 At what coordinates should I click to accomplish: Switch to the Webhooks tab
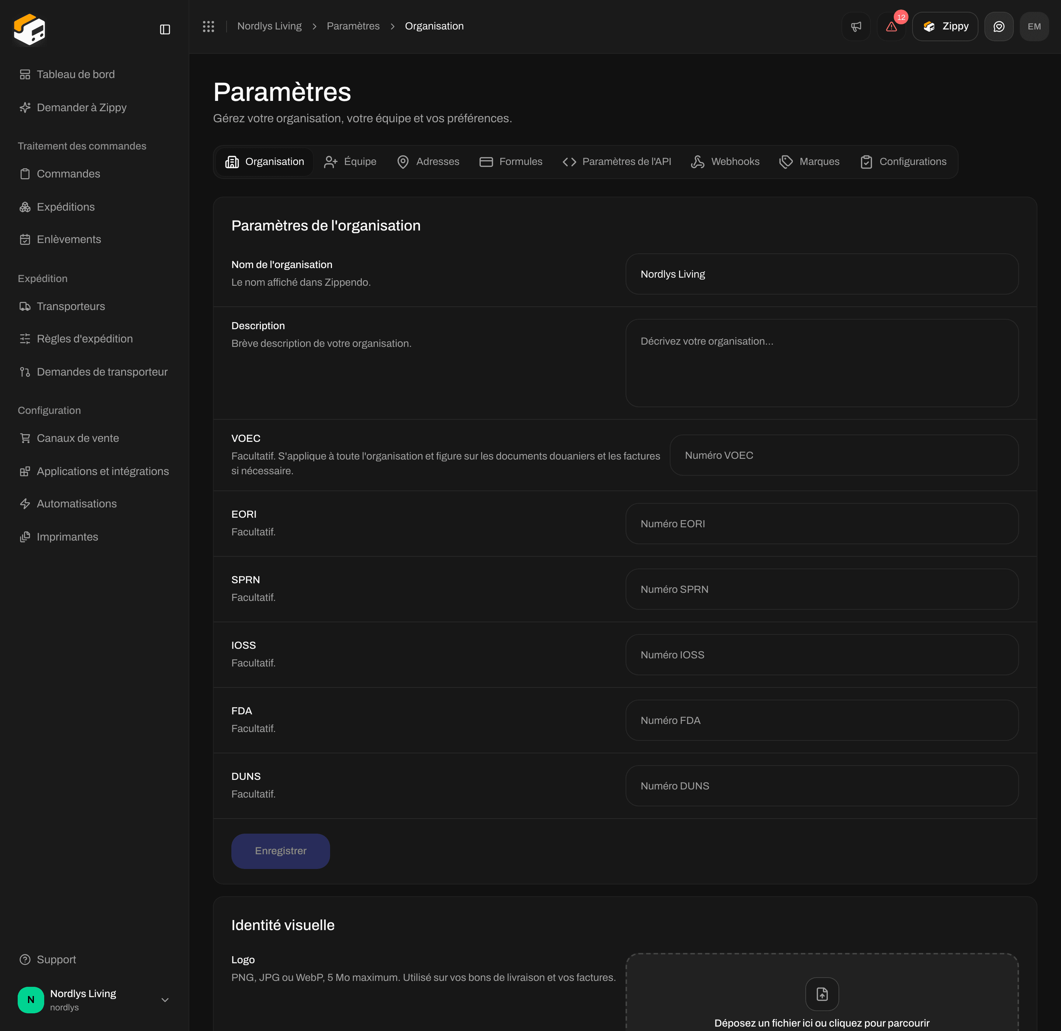point(726,162)
